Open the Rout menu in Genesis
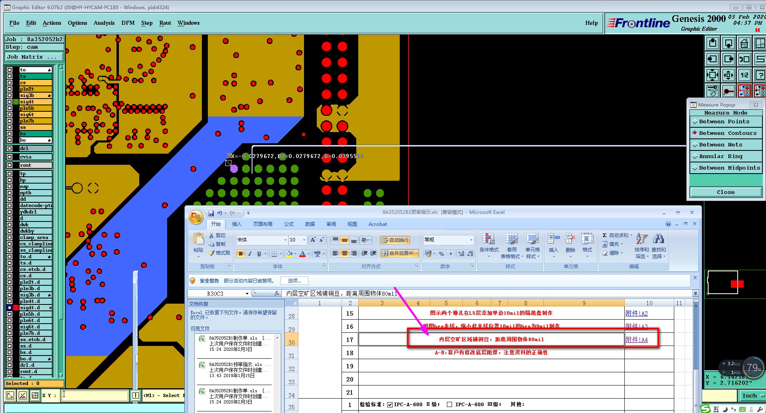The height and width of the screenshot is (413, 766). pyautogui.click(x=165, y=23)
